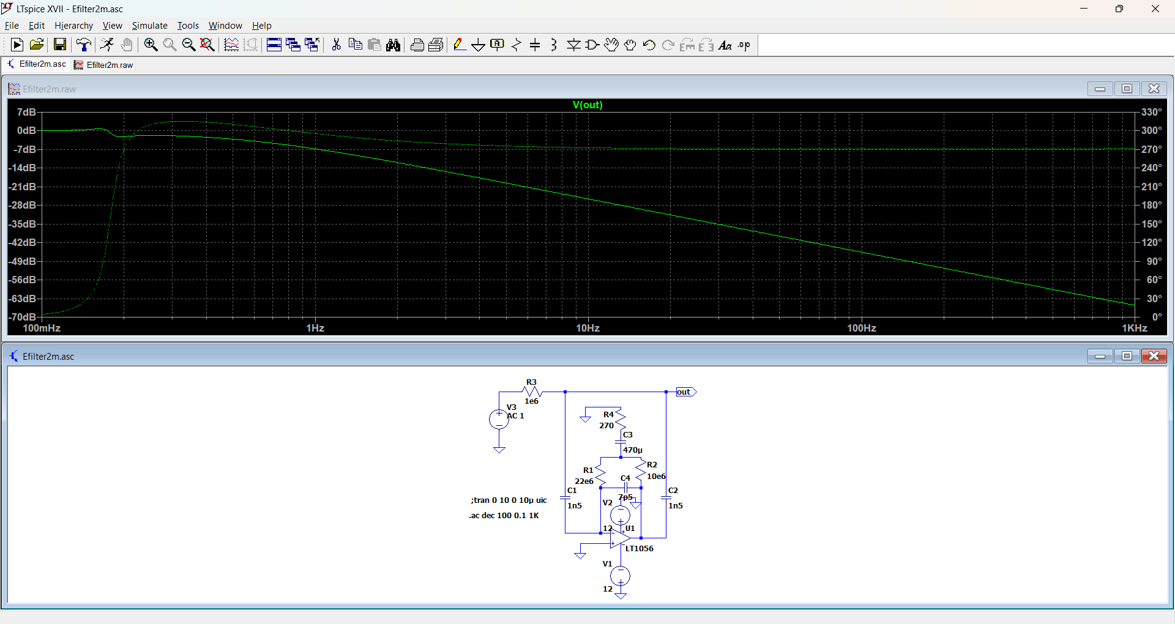
Task: Open the Component gate icon
Action: pyautogui.click(x=592, y=45)
